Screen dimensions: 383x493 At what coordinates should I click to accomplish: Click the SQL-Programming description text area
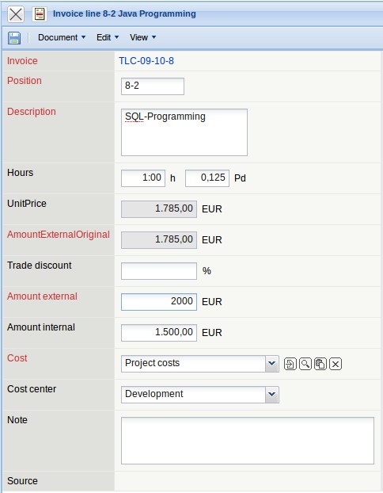pyautogui.click(x=184, y=132)
